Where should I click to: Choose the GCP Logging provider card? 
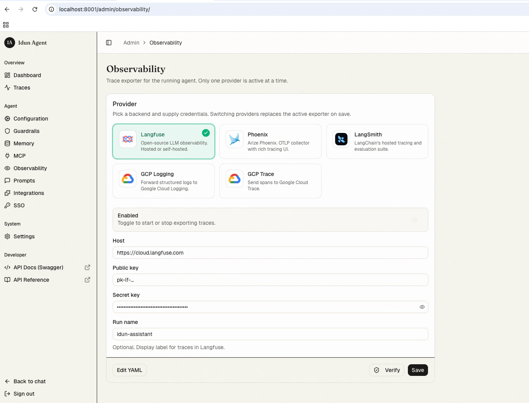tap(164, 181)
